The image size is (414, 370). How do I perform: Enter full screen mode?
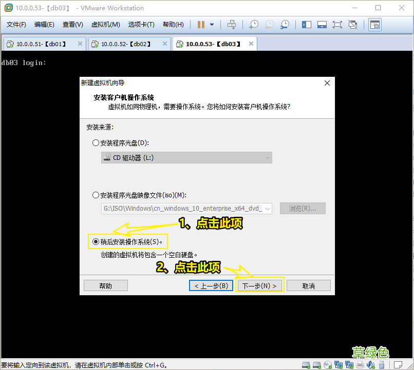(x=337, y=25)
